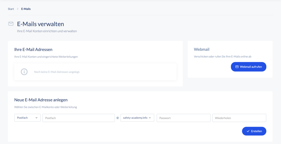
Task: Click into the Wiederholen password field
Action: click(239, 118)
